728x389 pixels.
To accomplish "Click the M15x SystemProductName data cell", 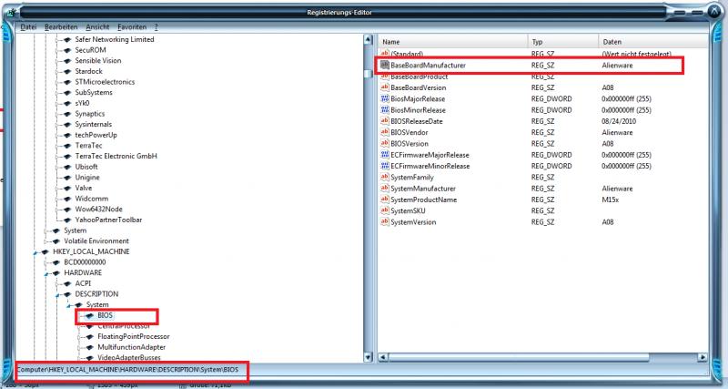I will coord(610,200).
